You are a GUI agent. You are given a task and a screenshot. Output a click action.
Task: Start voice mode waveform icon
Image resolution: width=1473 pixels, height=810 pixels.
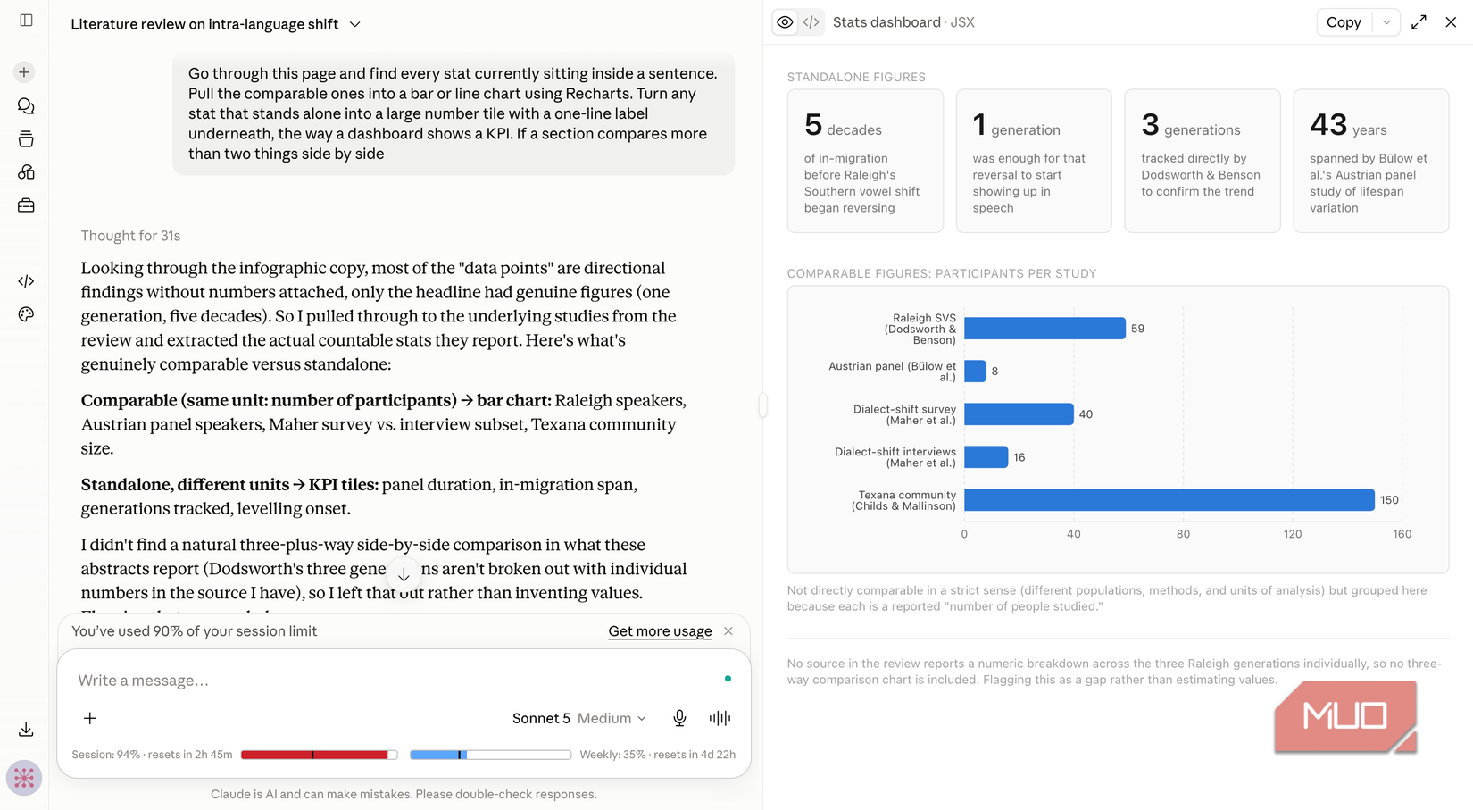click(720, 718)
